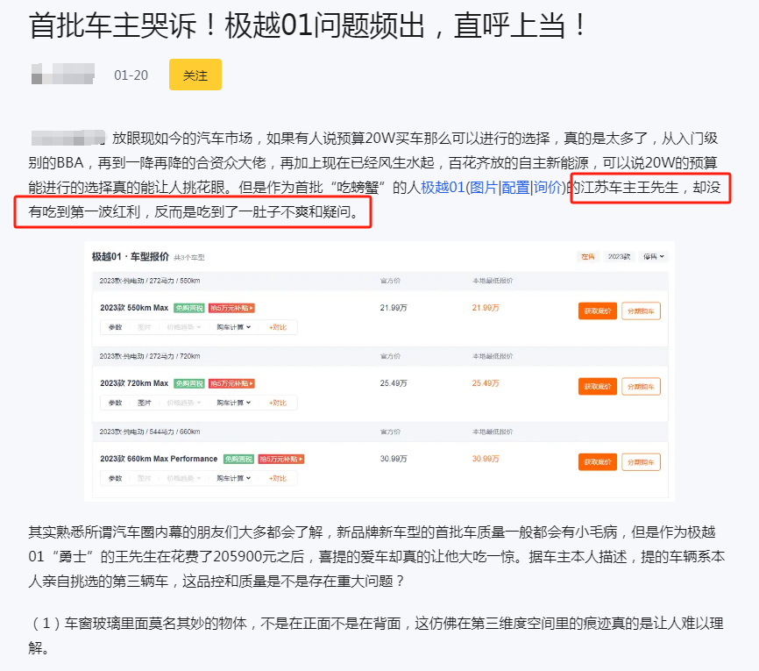This screenshot has height=671, width=759.
Task: Click 分期购车 for 720km Max
Action: click(641, 387)
